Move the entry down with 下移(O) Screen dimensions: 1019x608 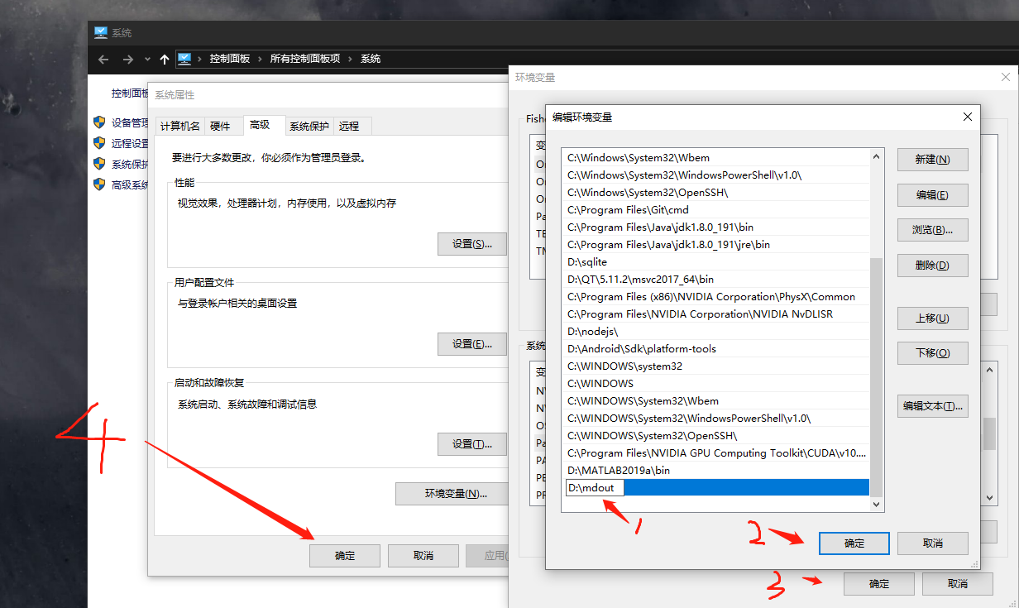[932, 353]
